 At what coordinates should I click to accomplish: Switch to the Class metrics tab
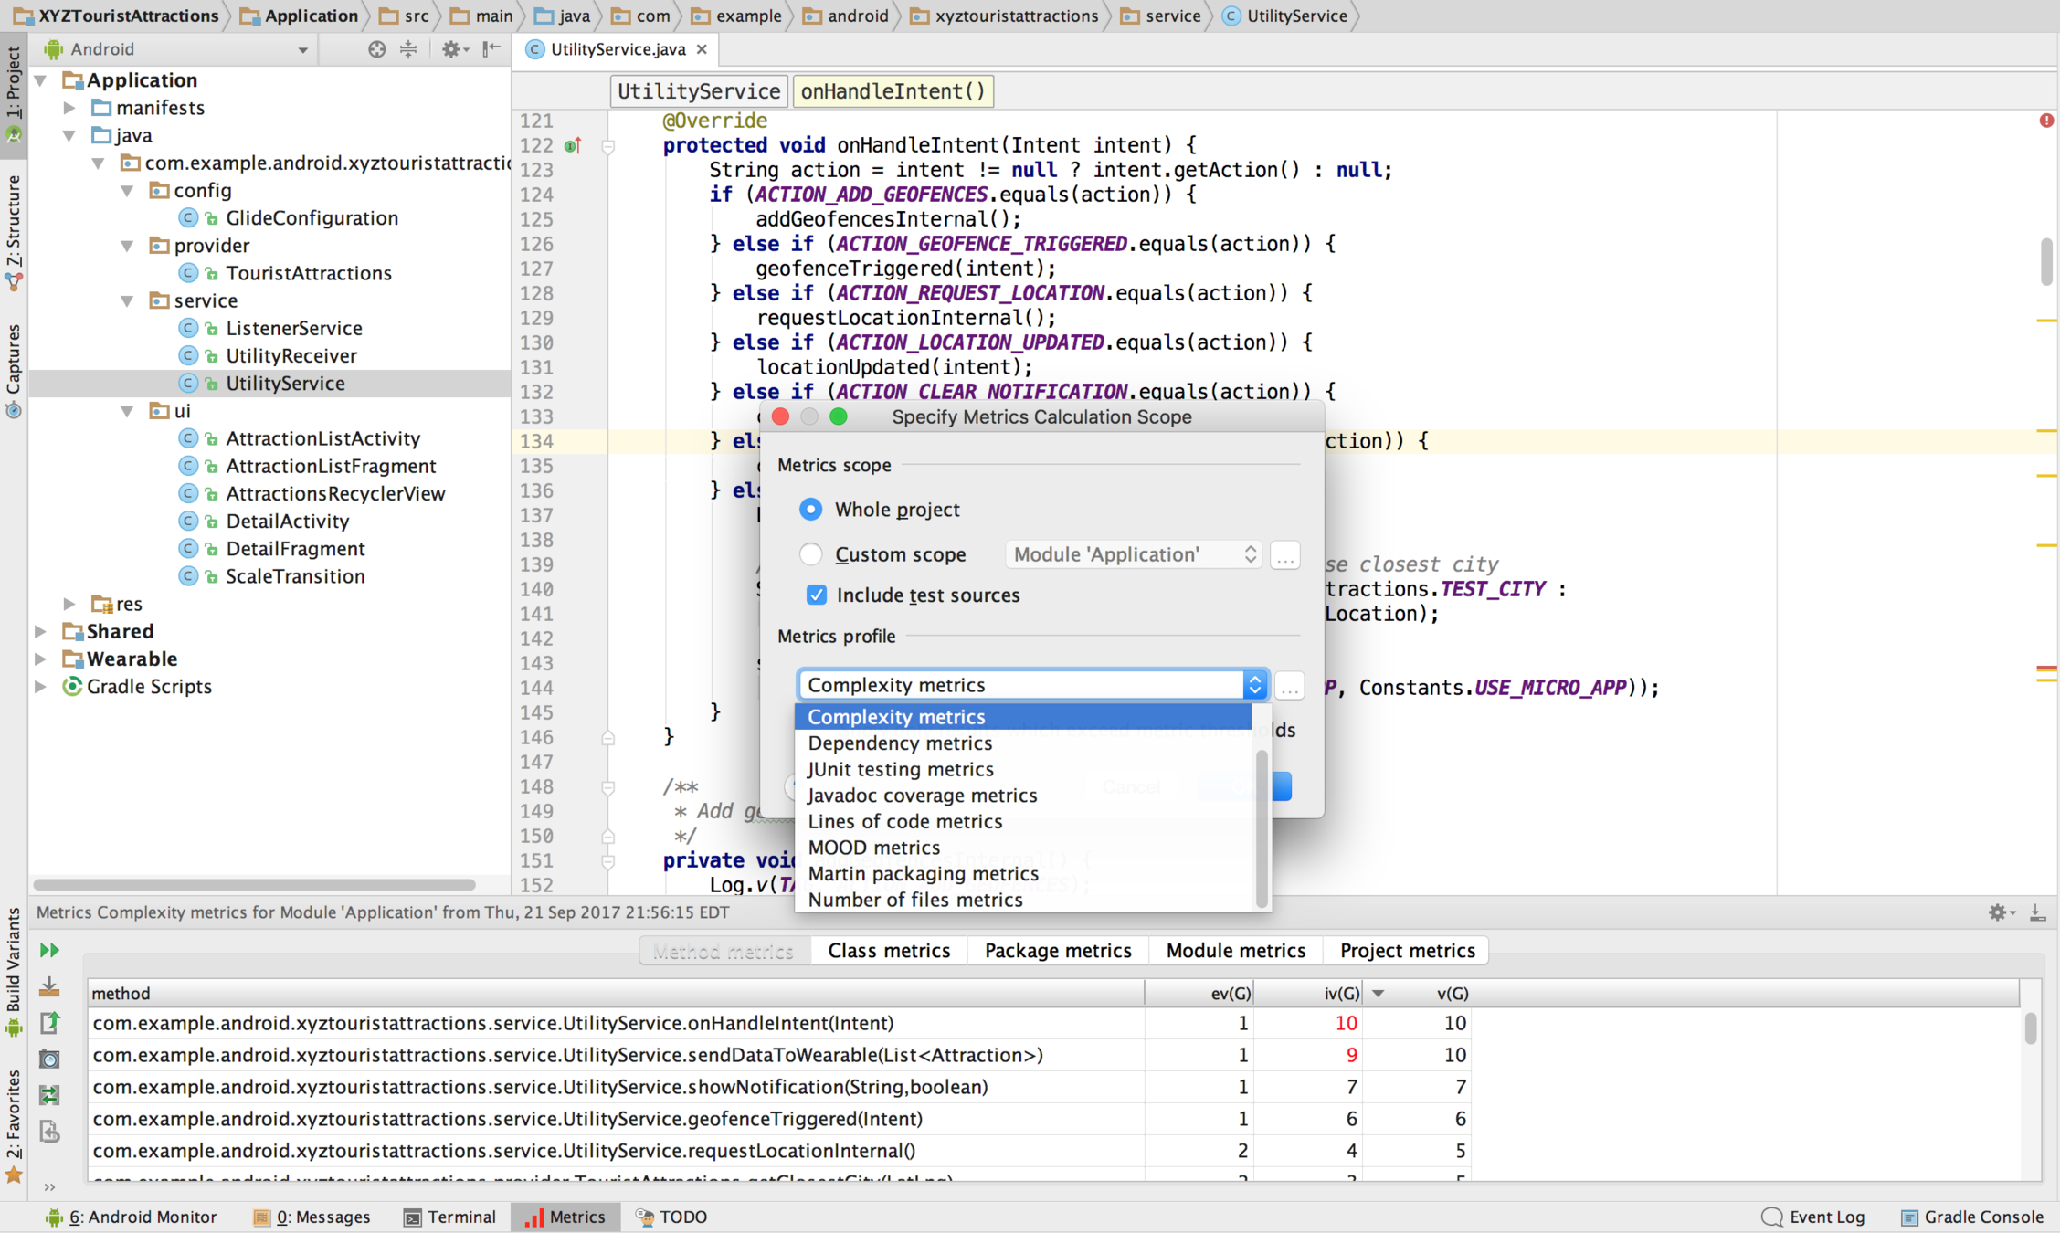pos(888,950)
